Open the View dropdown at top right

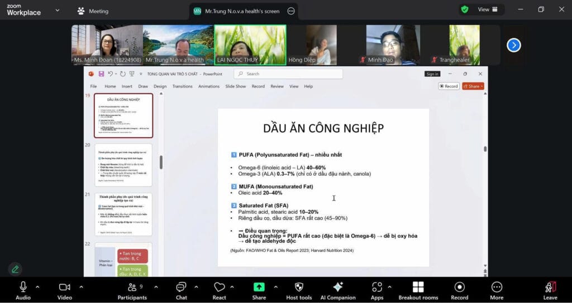(x=484, y=9)
